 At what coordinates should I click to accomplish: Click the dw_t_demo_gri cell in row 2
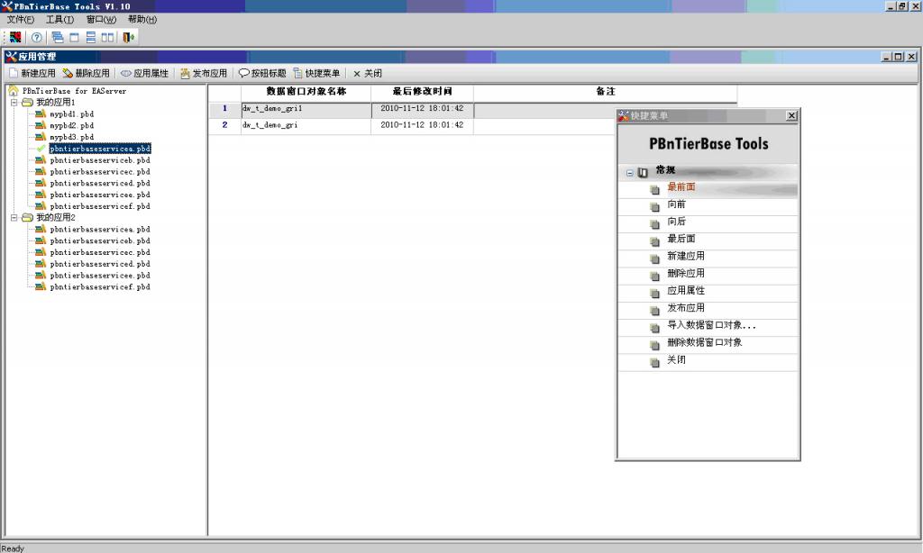(x=306, y=126)
